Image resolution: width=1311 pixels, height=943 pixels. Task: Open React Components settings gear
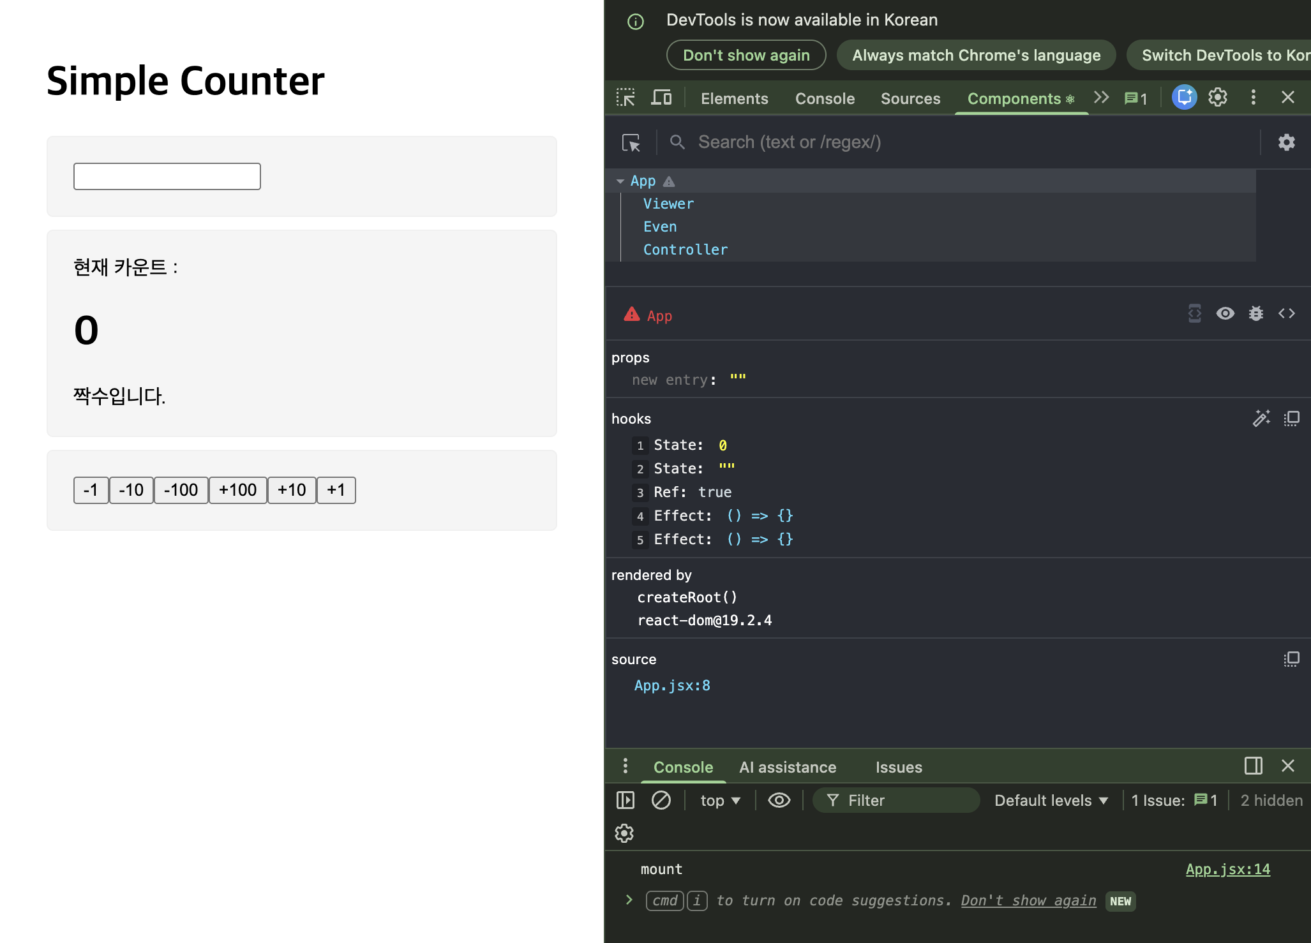point(1286,142)
